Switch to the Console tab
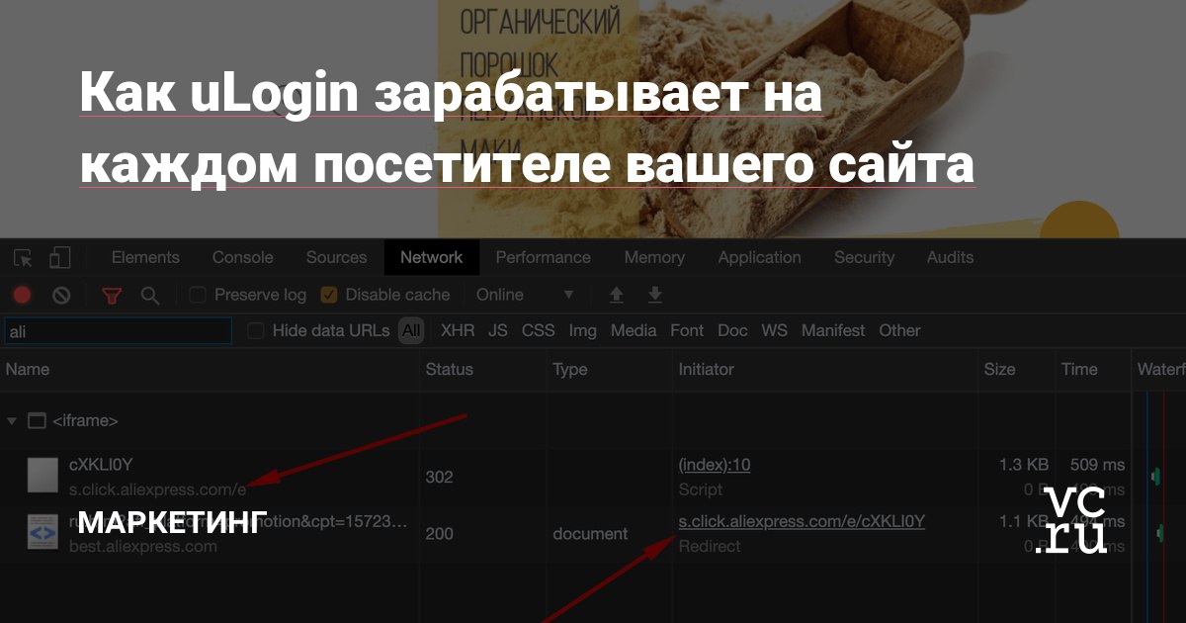 click(243, 257)
